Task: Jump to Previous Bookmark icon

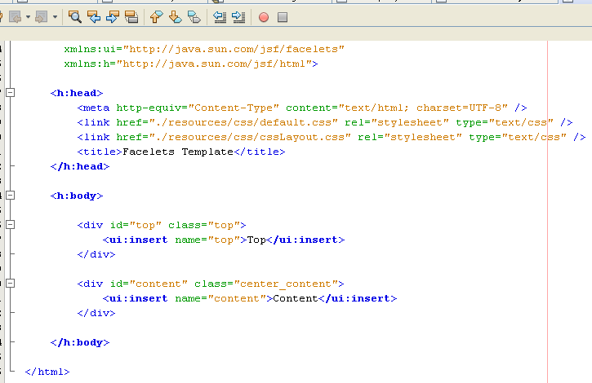Action: pos(156,17)
